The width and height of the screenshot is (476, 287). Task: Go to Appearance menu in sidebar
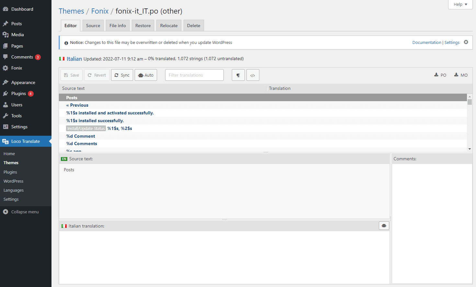point(23,83)
